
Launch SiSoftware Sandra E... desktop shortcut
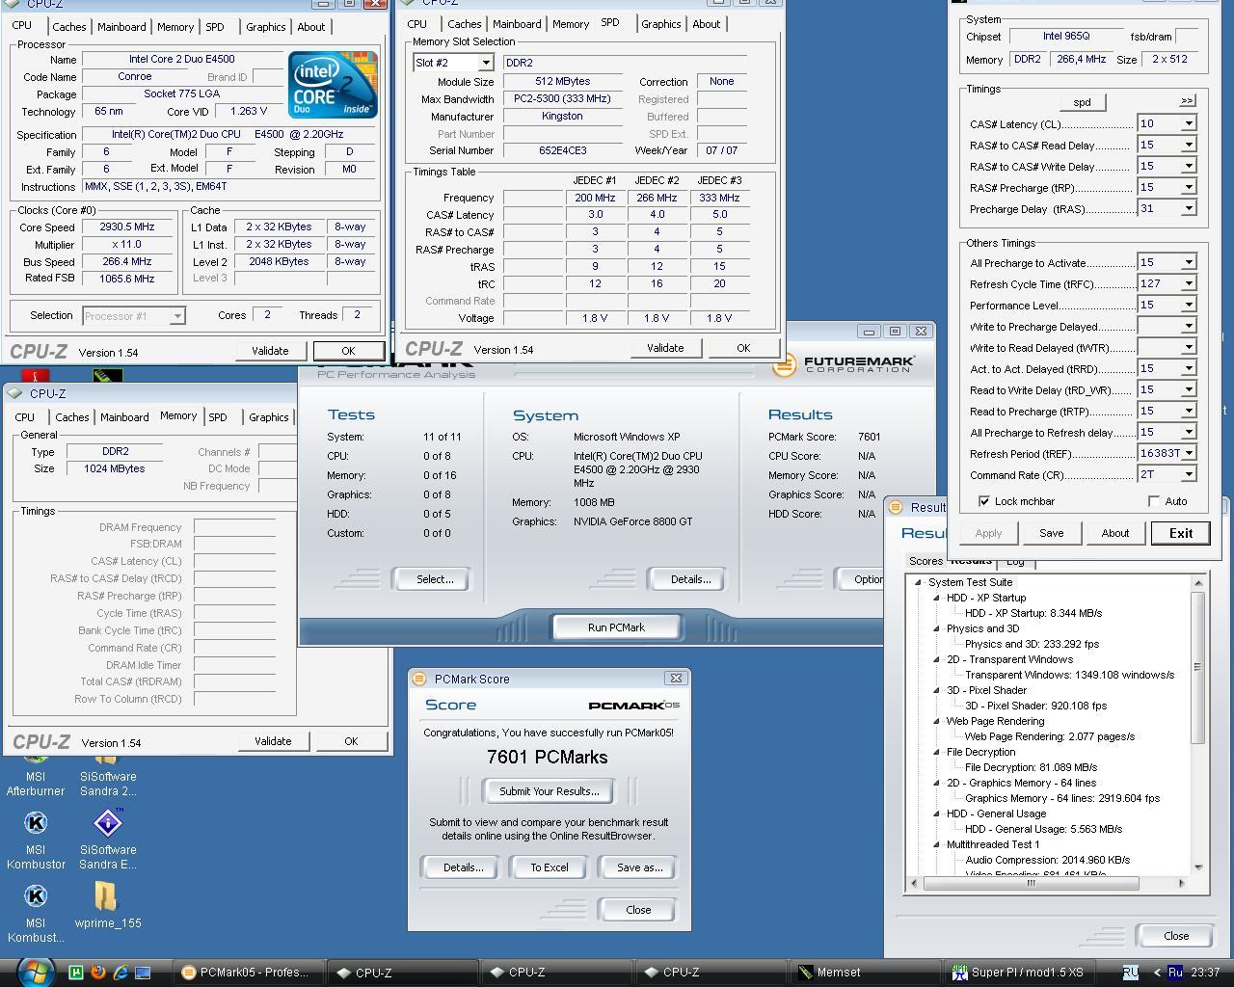click(x=108, y=839)
